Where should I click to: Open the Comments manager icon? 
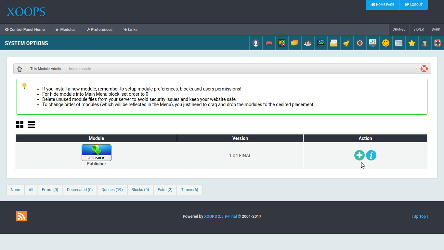pos(295,43)
